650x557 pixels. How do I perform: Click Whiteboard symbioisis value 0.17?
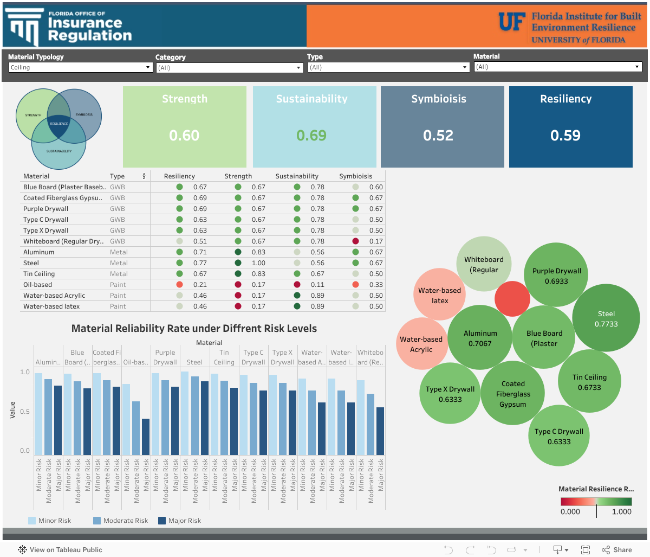pos(376,241)
